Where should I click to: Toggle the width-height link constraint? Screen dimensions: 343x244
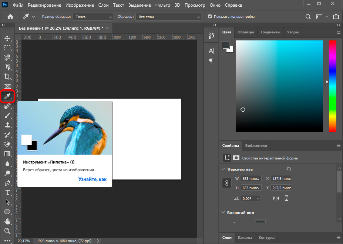[228, 183]
